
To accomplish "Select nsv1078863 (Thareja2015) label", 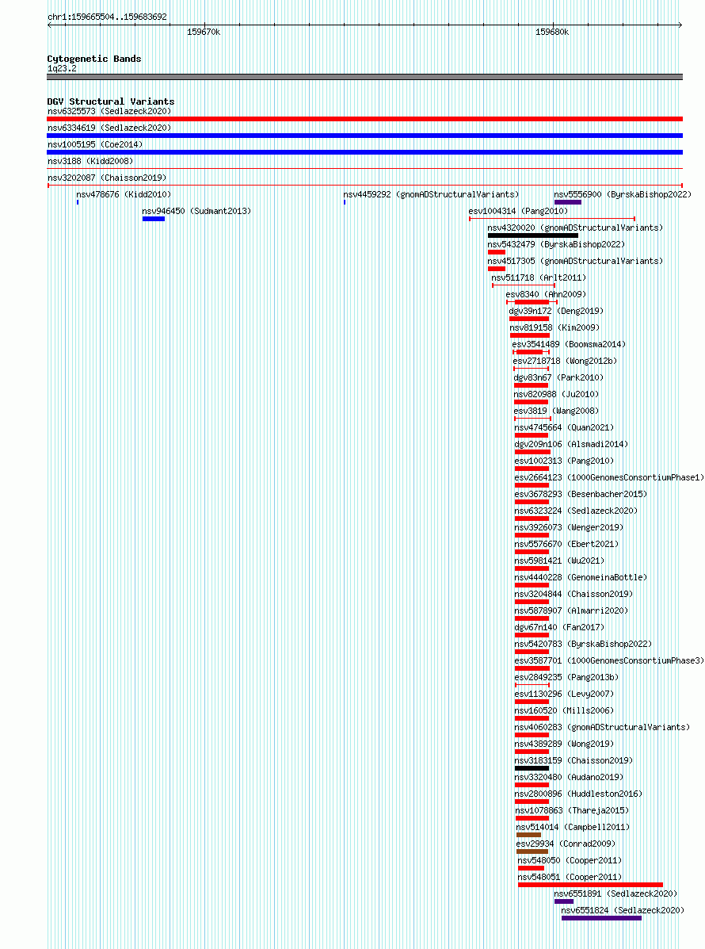I will click(572, 810).
